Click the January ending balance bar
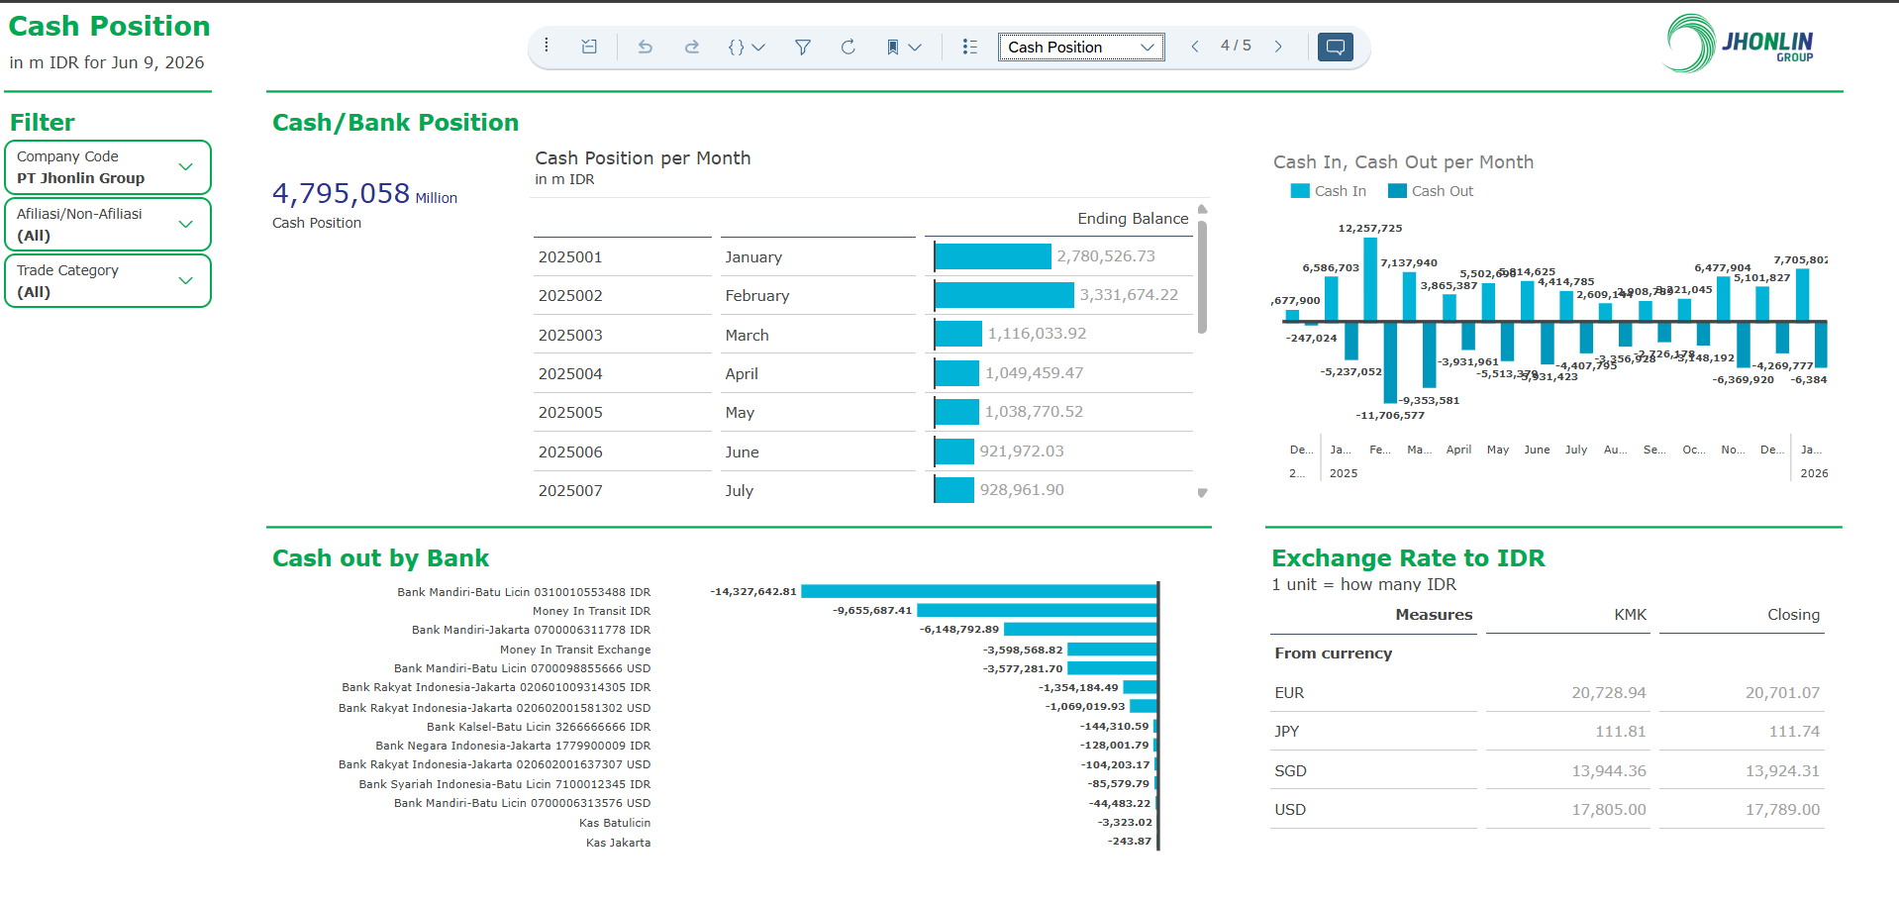Viewport: 1899px width, 903px height. point(993,256)
